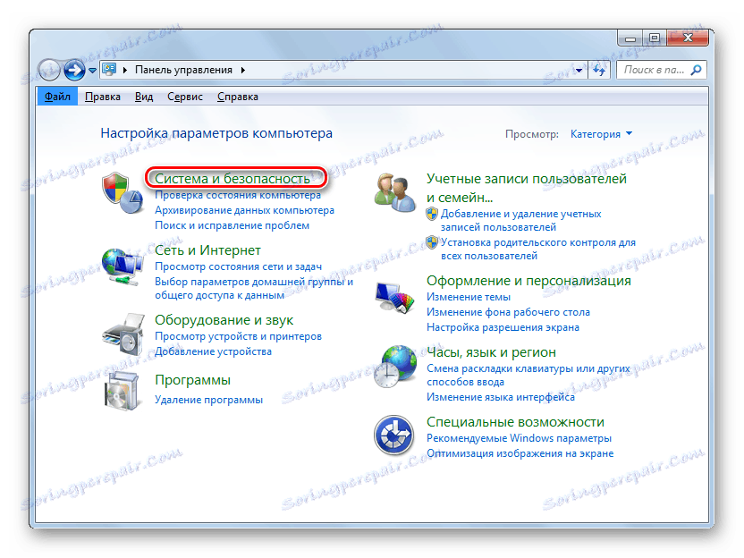
Task: Click Удаление программы link
Action: pos(208,399)
